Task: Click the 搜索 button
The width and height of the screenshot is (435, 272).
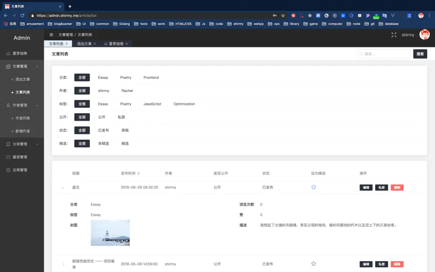Action: [420, 54]
